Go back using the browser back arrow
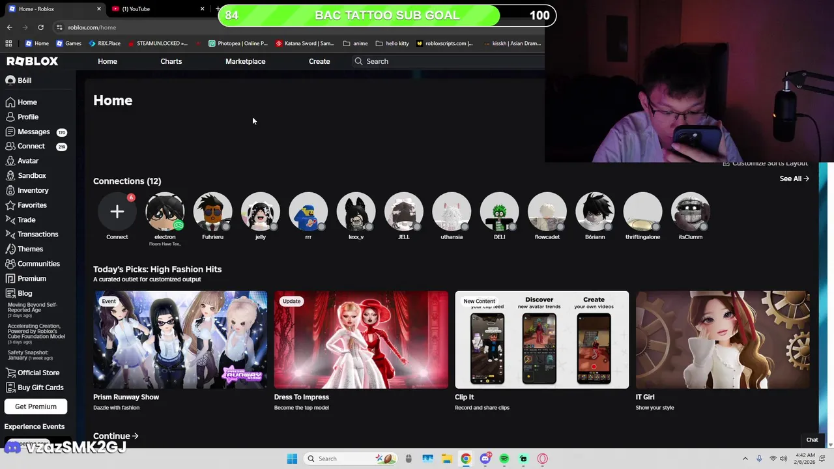The height and width of the screenshot is (469, 834). click(9, 27)
